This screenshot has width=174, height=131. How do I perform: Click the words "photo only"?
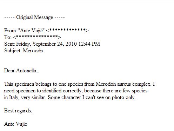pos(123,97)
